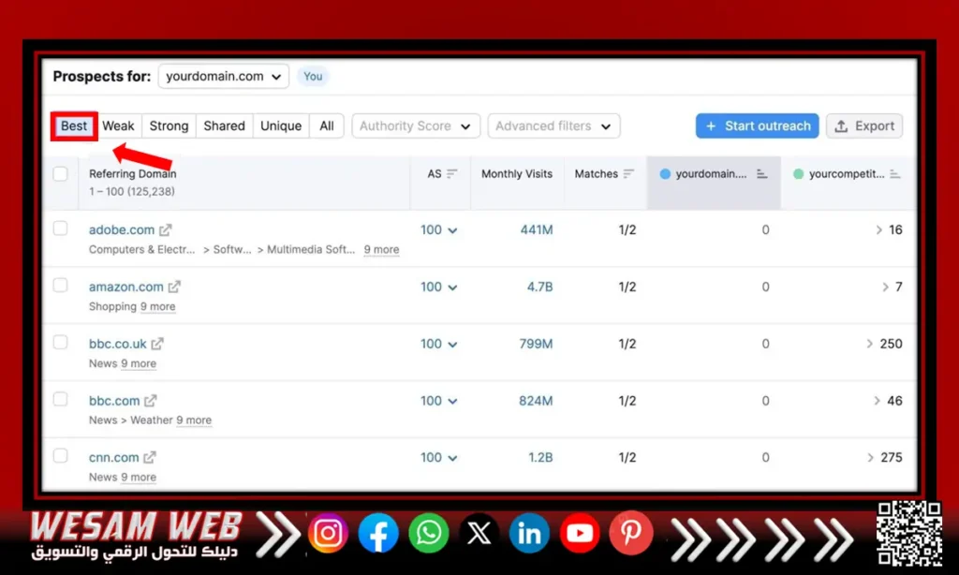The height and width of the screenshot is (575, 959).
Task: Sort by the AS column icon
Action: pyautogui.click(x=452, y=174)
